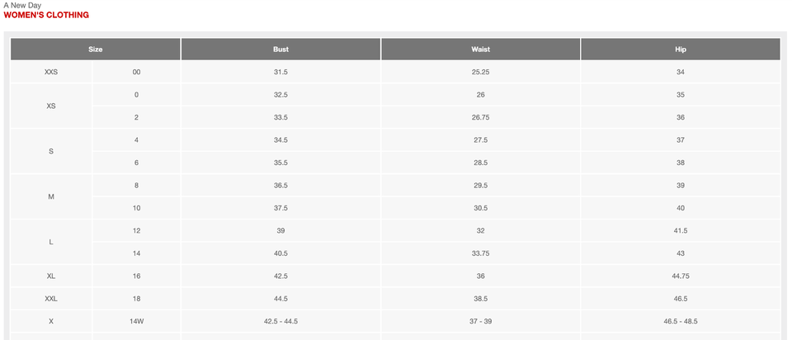This screenshot has height=340, width=792.
Task: Click the XS size label cell
Action: tap(51, 106)
